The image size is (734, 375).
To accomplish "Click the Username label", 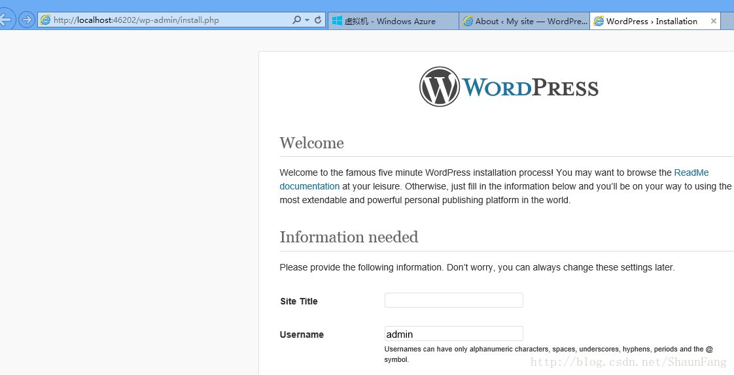I will [302, 334].
